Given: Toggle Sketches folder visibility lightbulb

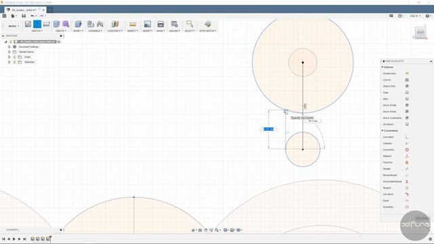Looking at the screenshot, I should (x=14, y=62).
